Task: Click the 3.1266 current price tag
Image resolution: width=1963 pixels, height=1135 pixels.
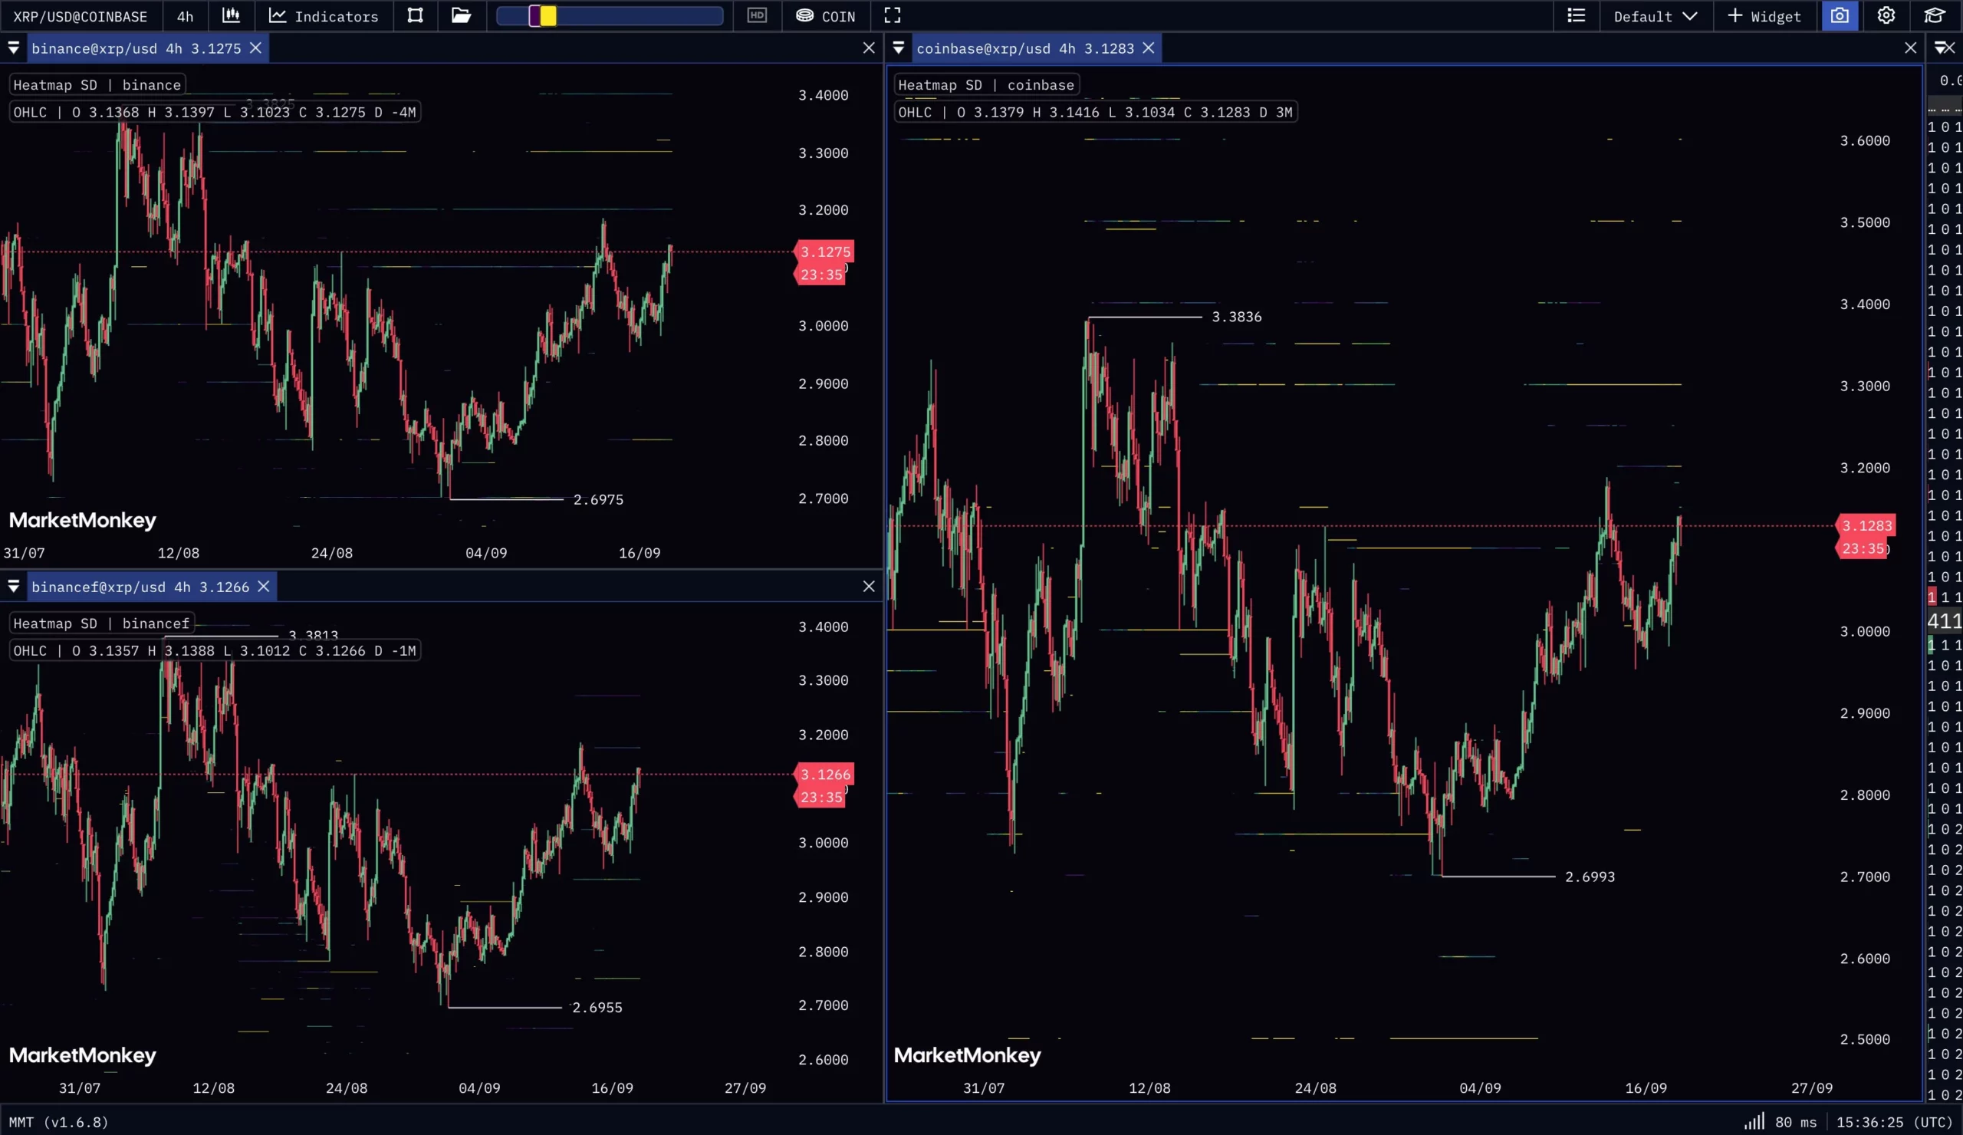Action: pos(825,775)
